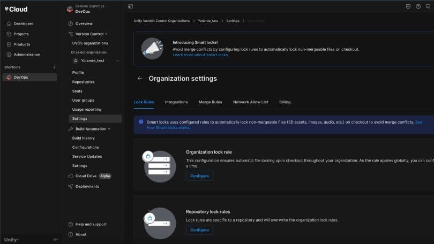The height and width of the screenshot is (244, 434).
Task: Toggle the sidebar panel layout icon
Action: tap(130, 6)
